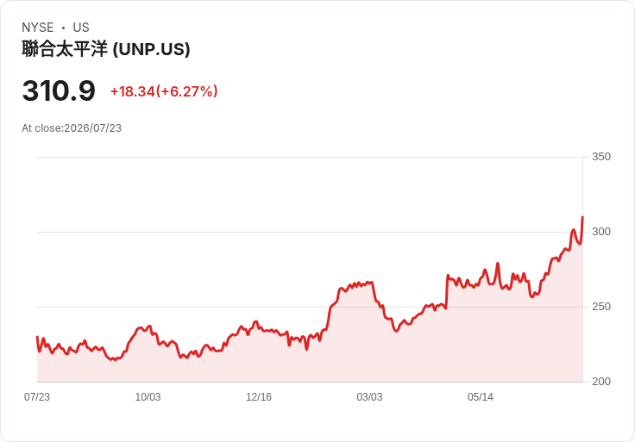Click the 350 price axis label
The height and width of the screenshot is (442, 635).
click(601, 157)
